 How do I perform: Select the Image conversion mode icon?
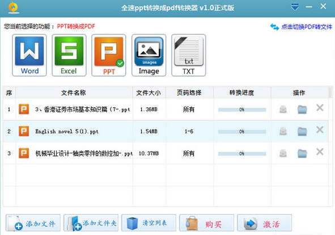(149, 55)
